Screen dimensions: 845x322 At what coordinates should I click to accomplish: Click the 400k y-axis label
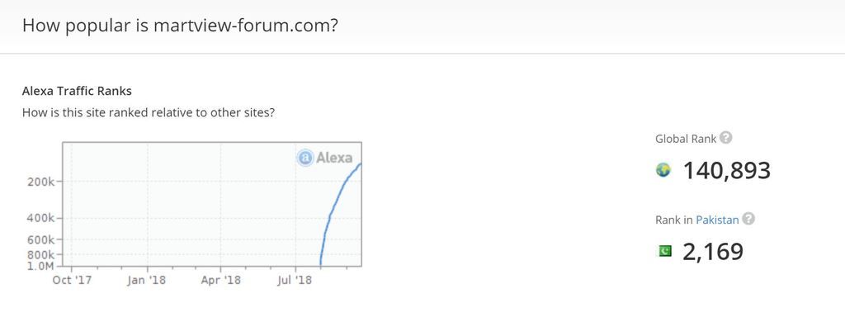click(41, 219)
